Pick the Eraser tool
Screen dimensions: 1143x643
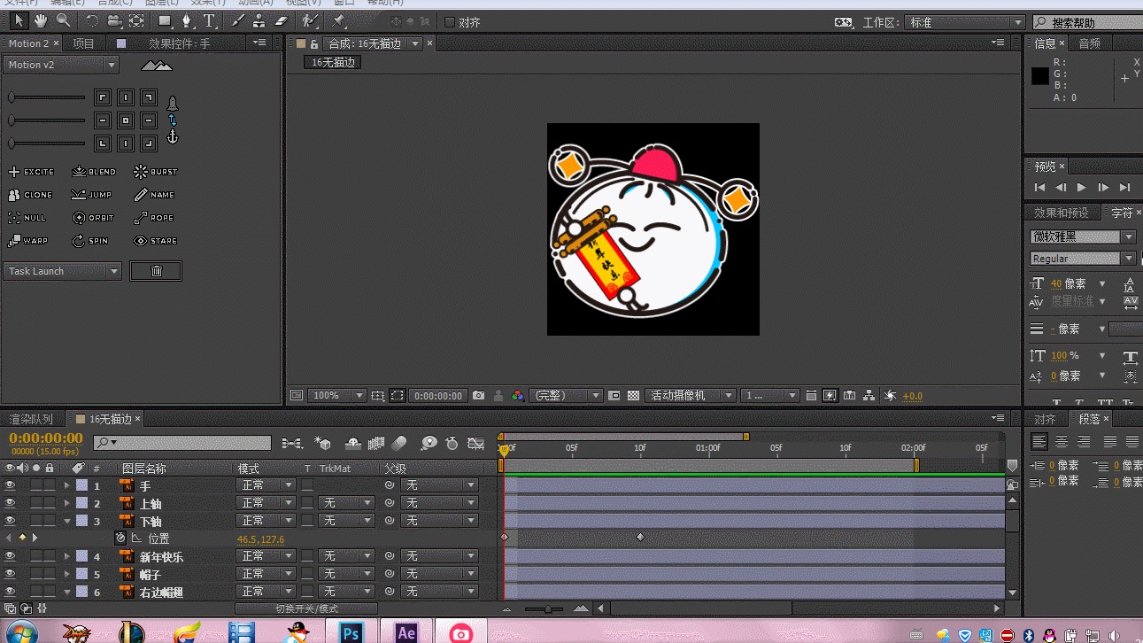pos(282,20)
